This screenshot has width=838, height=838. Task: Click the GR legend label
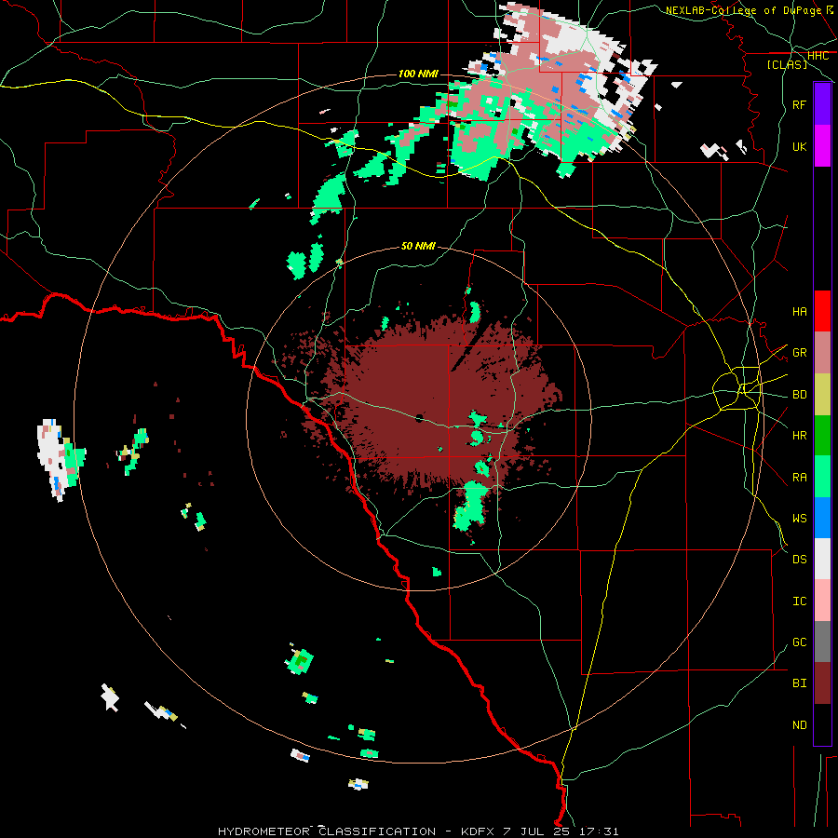[799, 353]
